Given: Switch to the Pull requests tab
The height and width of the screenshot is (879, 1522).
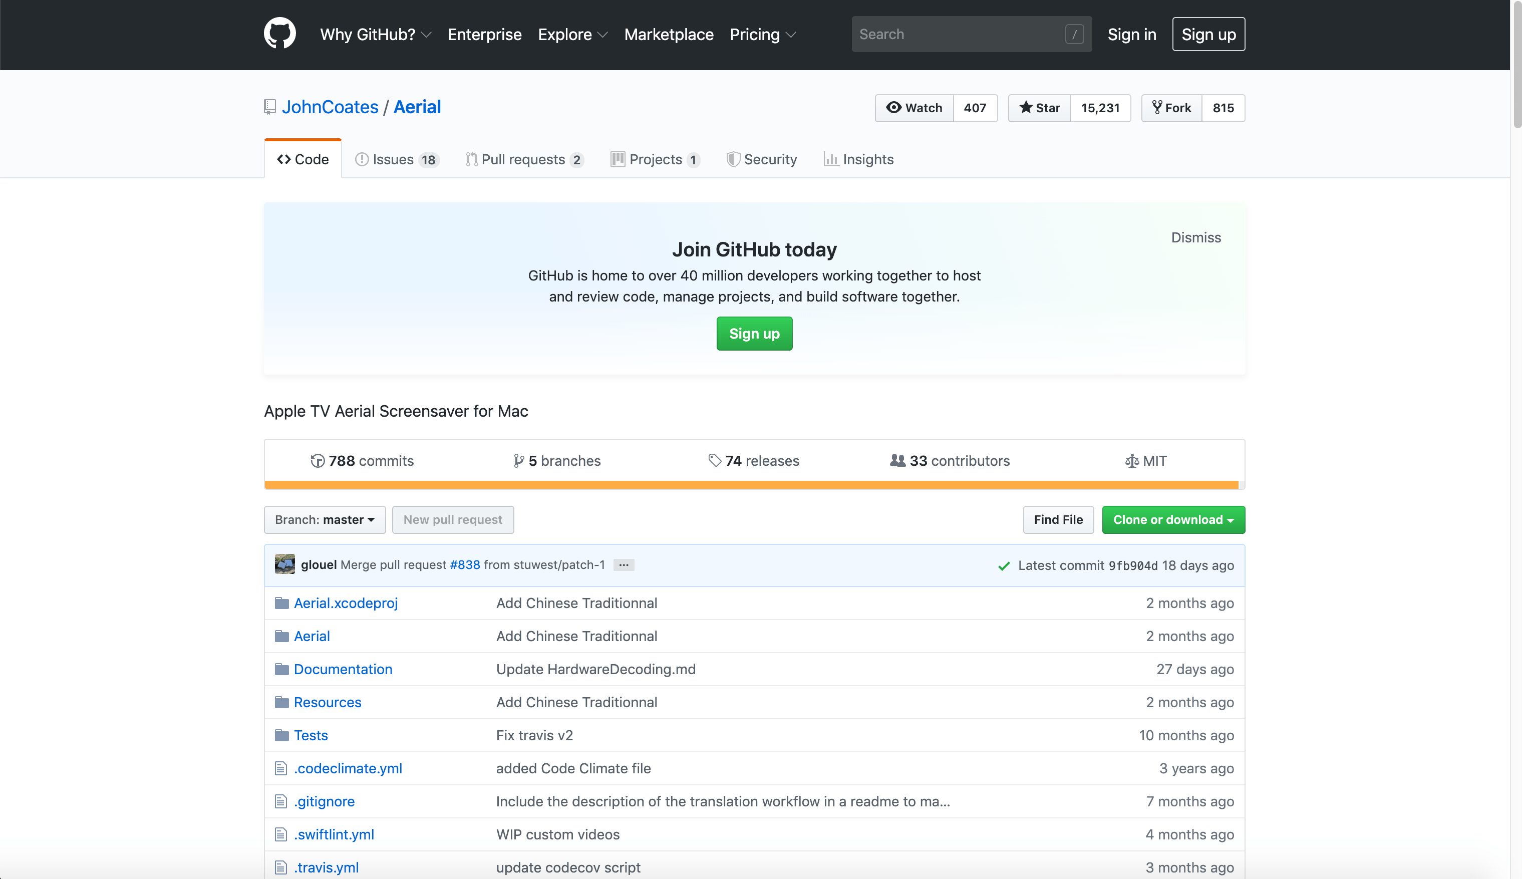Looking at the screenshot, I should (524, 159).
